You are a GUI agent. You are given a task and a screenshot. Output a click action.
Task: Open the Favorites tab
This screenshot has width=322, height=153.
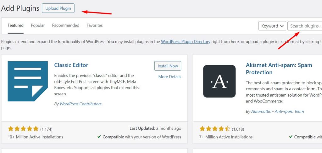[x=95, y=25]
